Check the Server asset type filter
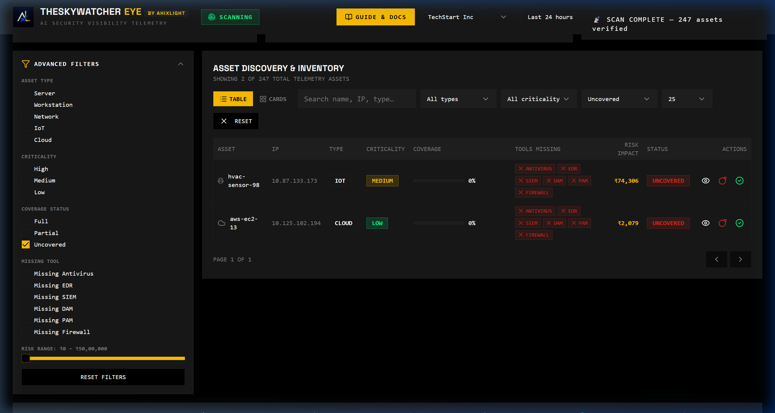This screenshot has height=413, width=775. tap(26, 93)
